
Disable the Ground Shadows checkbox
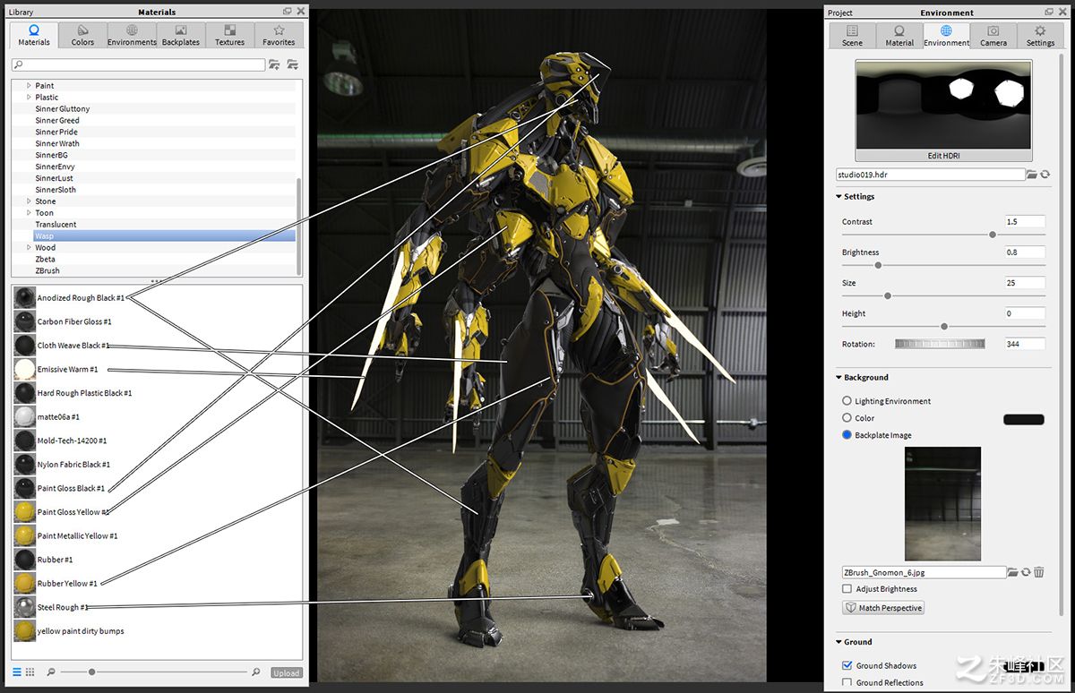coord(847,665)
